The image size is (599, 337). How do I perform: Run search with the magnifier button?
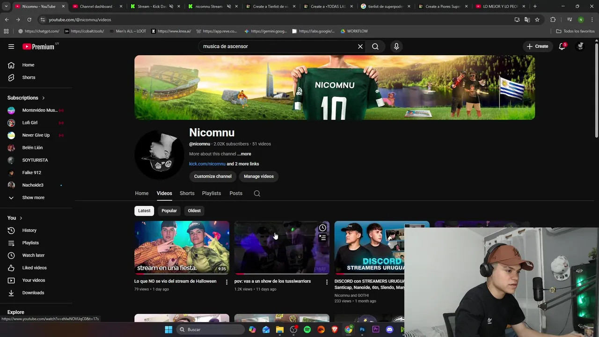[375, 46]
